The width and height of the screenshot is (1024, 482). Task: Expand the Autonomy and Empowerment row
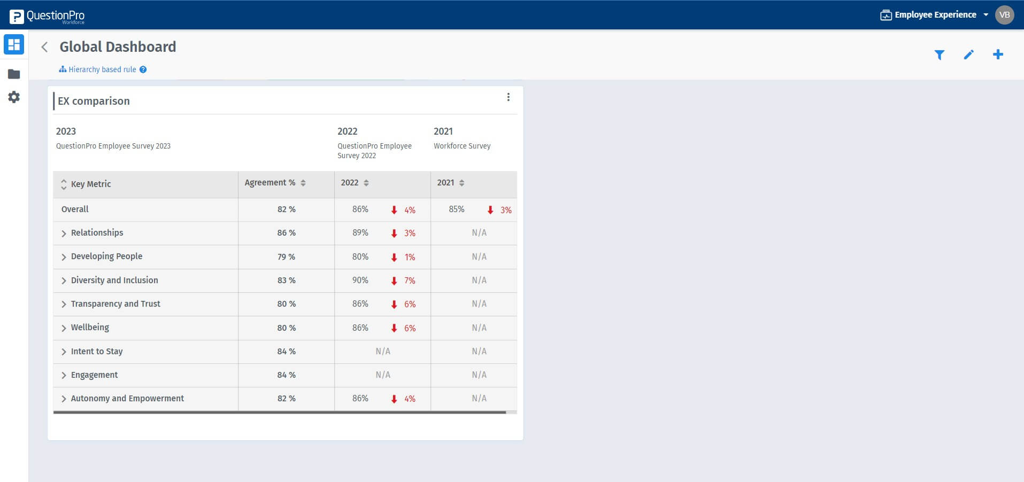[x=64, y=399]
